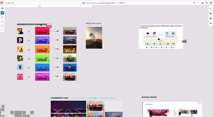Select the COMMUNITY ART heading
Screen dimensions: 214x117
click(59, 98)
